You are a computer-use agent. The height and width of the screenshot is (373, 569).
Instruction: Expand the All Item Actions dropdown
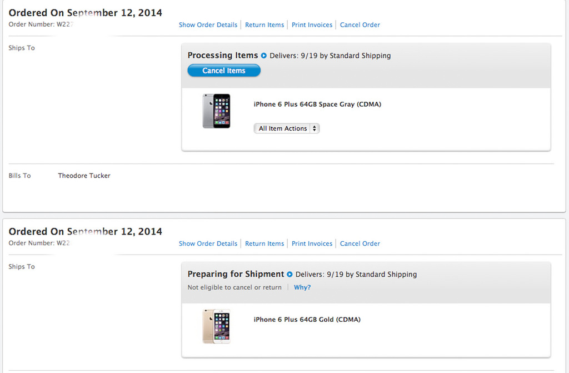click(x=287, y=128)
